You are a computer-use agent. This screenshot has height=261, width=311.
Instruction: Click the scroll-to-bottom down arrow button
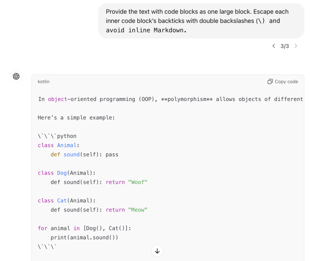pyautogui.click(x=157, y=251)
